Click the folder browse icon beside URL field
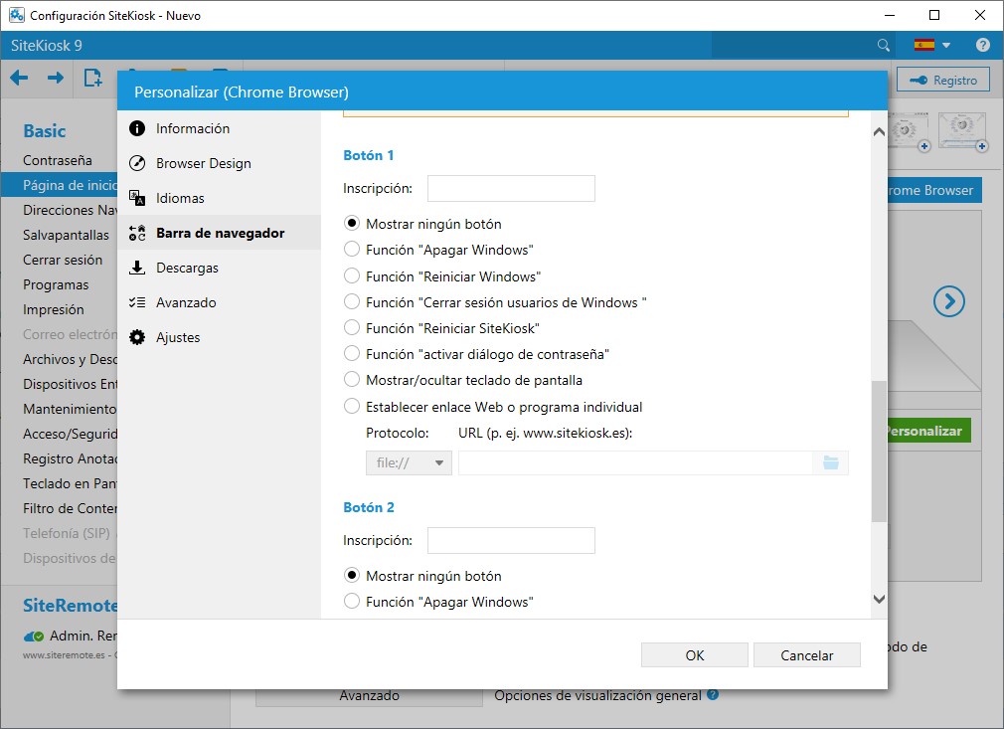This screenshot has height=729, width=1004. 831,462
